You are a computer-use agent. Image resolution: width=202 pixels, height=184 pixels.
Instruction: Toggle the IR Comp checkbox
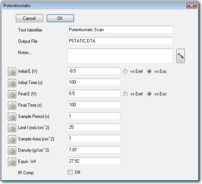click(x=70, y=172)
